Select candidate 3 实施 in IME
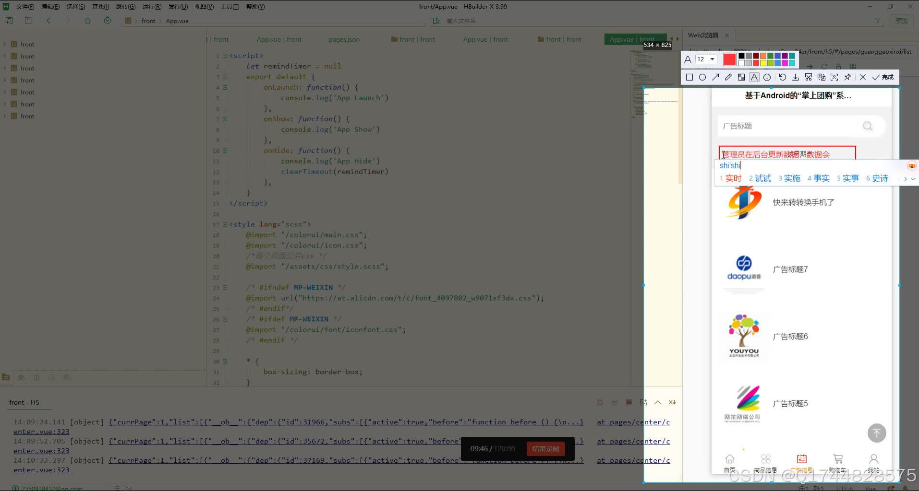 coord(789,178)
